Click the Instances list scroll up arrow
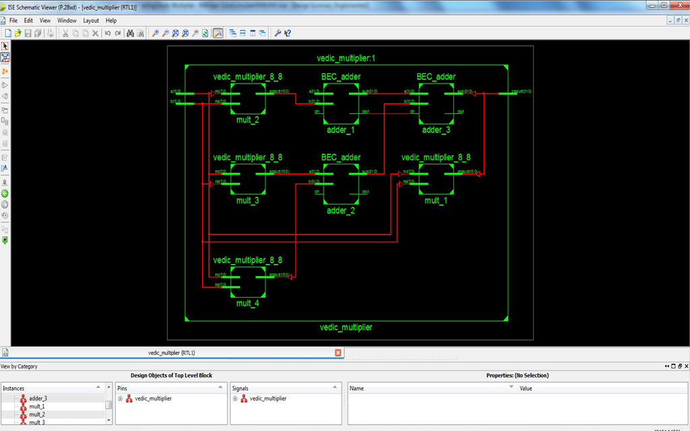This screenshot has height=431, width=690. click(x=109, y=387)
